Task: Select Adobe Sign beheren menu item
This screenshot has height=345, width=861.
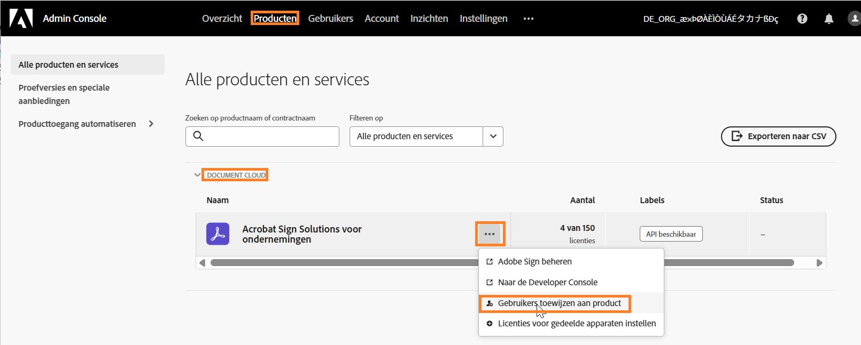Action: (x=571, y=262)
